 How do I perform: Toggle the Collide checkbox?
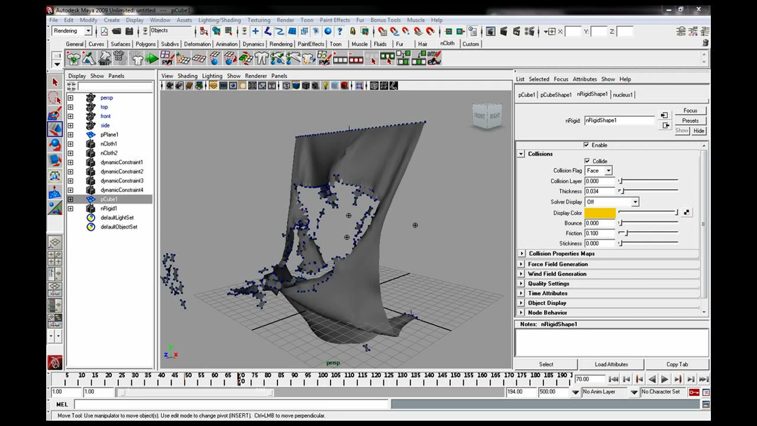coord(587,161)
